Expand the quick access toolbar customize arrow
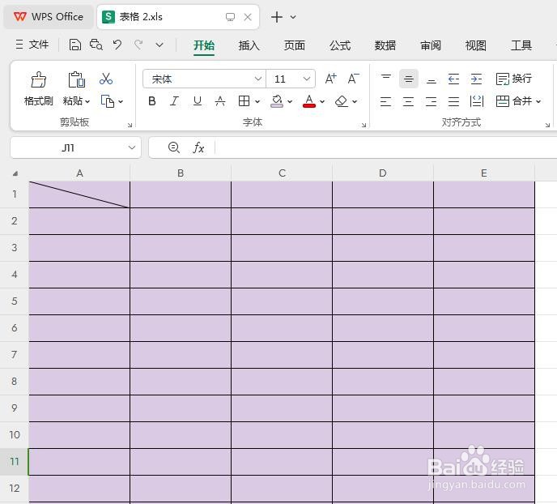 (159, 45)
